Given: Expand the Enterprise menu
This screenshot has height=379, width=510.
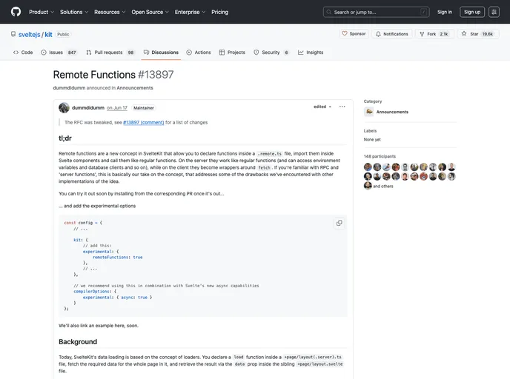Looking at the screenshot, I should coord(190,12).
